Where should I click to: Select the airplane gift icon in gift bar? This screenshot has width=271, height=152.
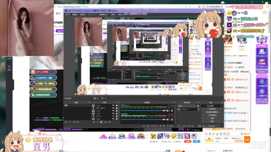click(167, 136)
